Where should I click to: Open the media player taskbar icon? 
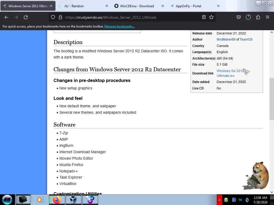click(40, 200)
